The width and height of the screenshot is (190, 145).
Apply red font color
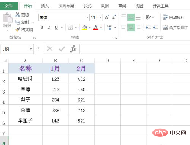[x=96, y=27]
